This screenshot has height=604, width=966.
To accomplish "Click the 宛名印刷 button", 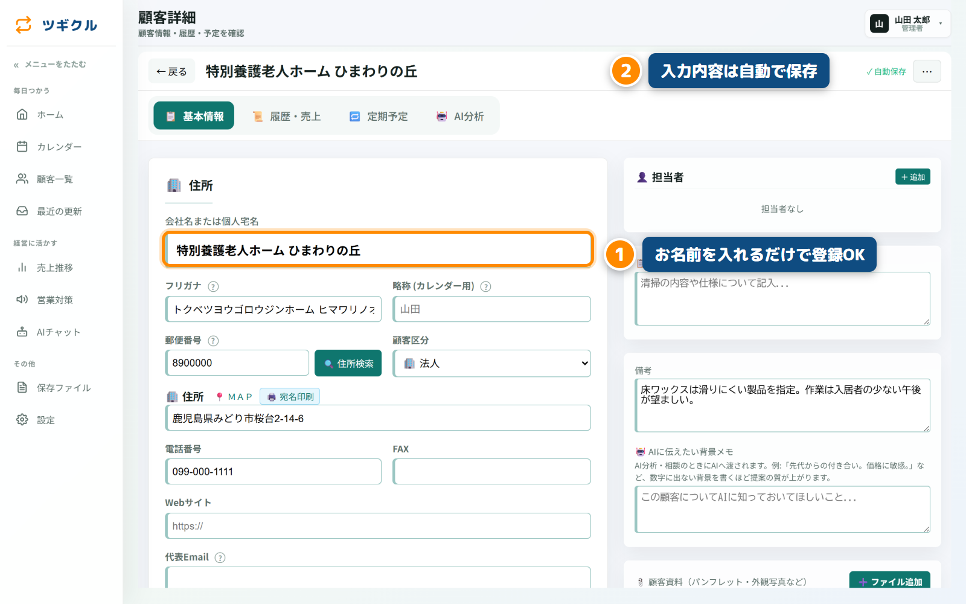I will pyautogui.click(x=290, y=396).
